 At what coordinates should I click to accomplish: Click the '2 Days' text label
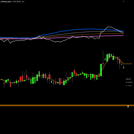[130, 86]
